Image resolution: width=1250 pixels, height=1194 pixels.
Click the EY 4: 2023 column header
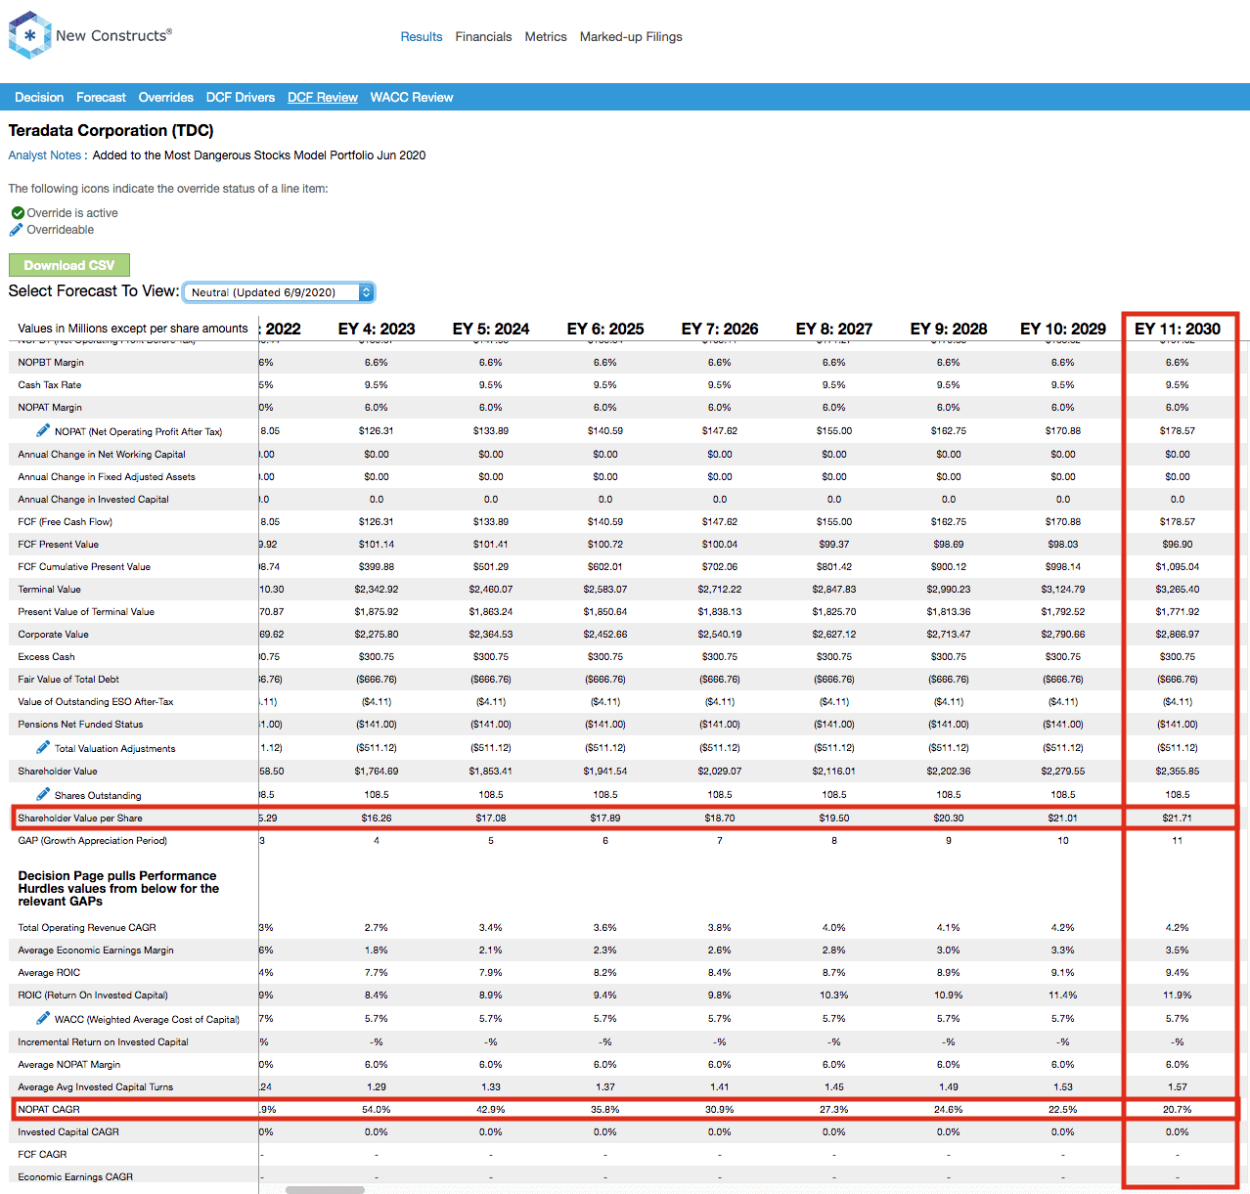[x=377, y=329]
